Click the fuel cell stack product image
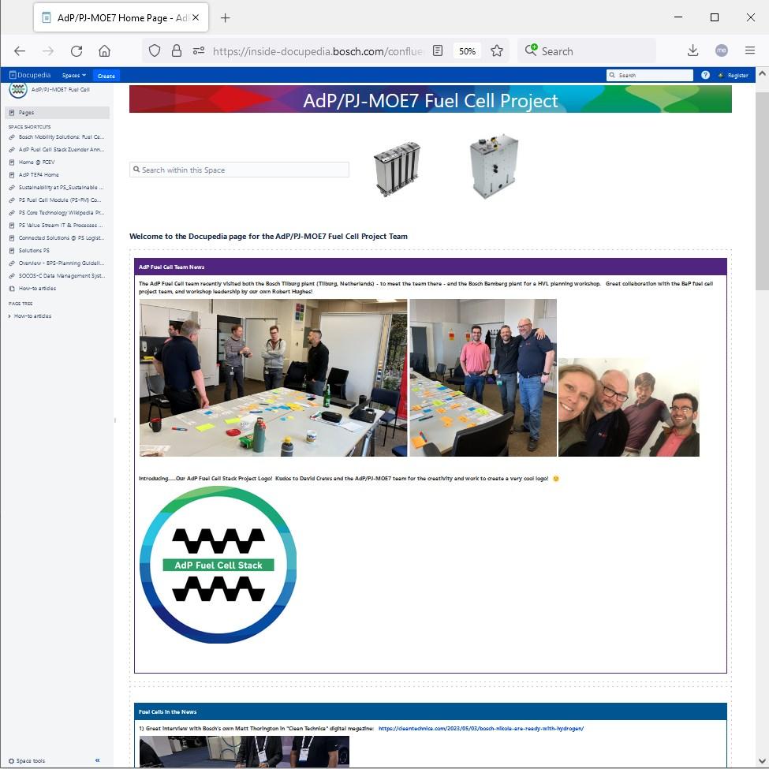The image size is (769, 769). coord(398,168)
